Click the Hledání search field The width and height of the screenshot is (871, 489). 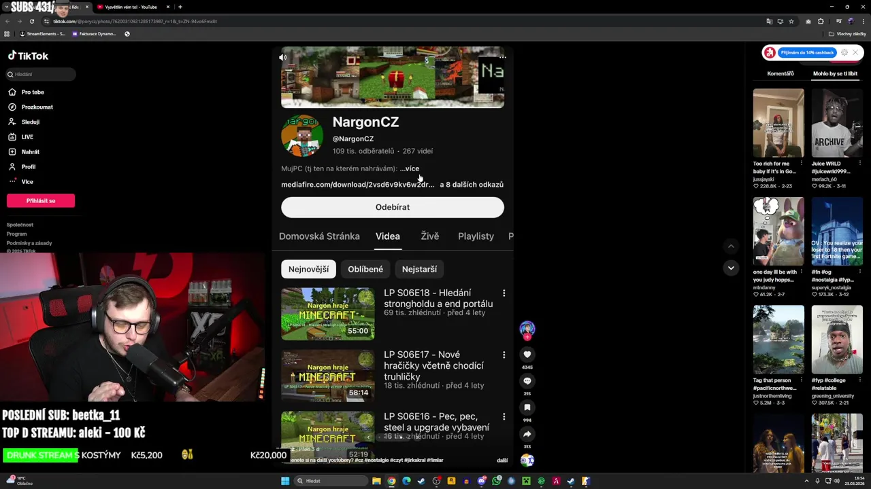[41, 74]
